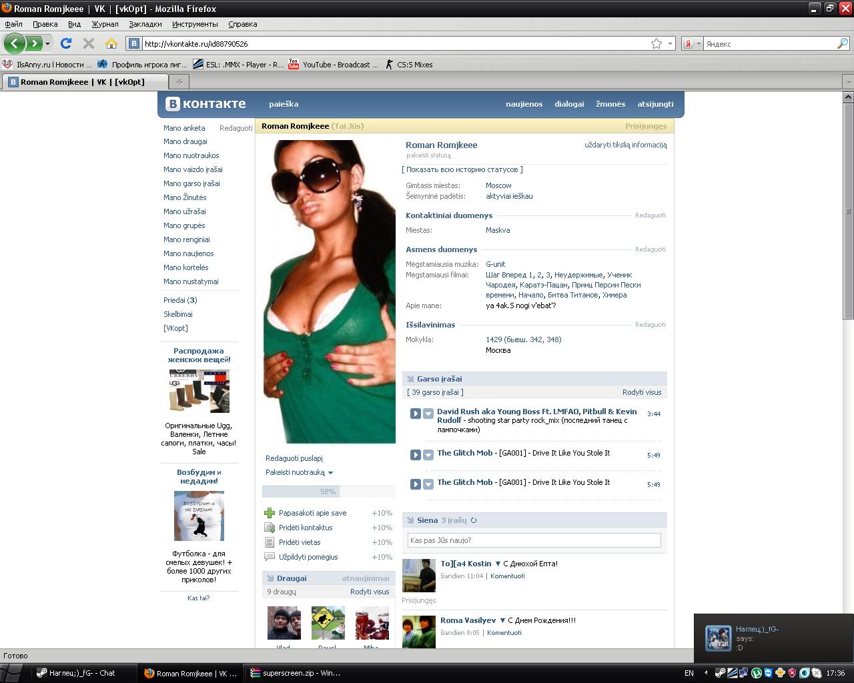Screen dimensions: 854x683
Task: Open the YouTube - Broadcast bookmark
Action: (332, 65)
